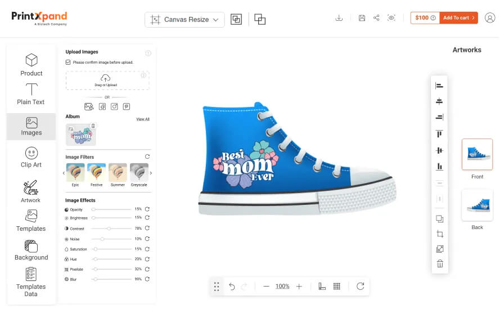Open the View All album link

(x=143, y=119)
